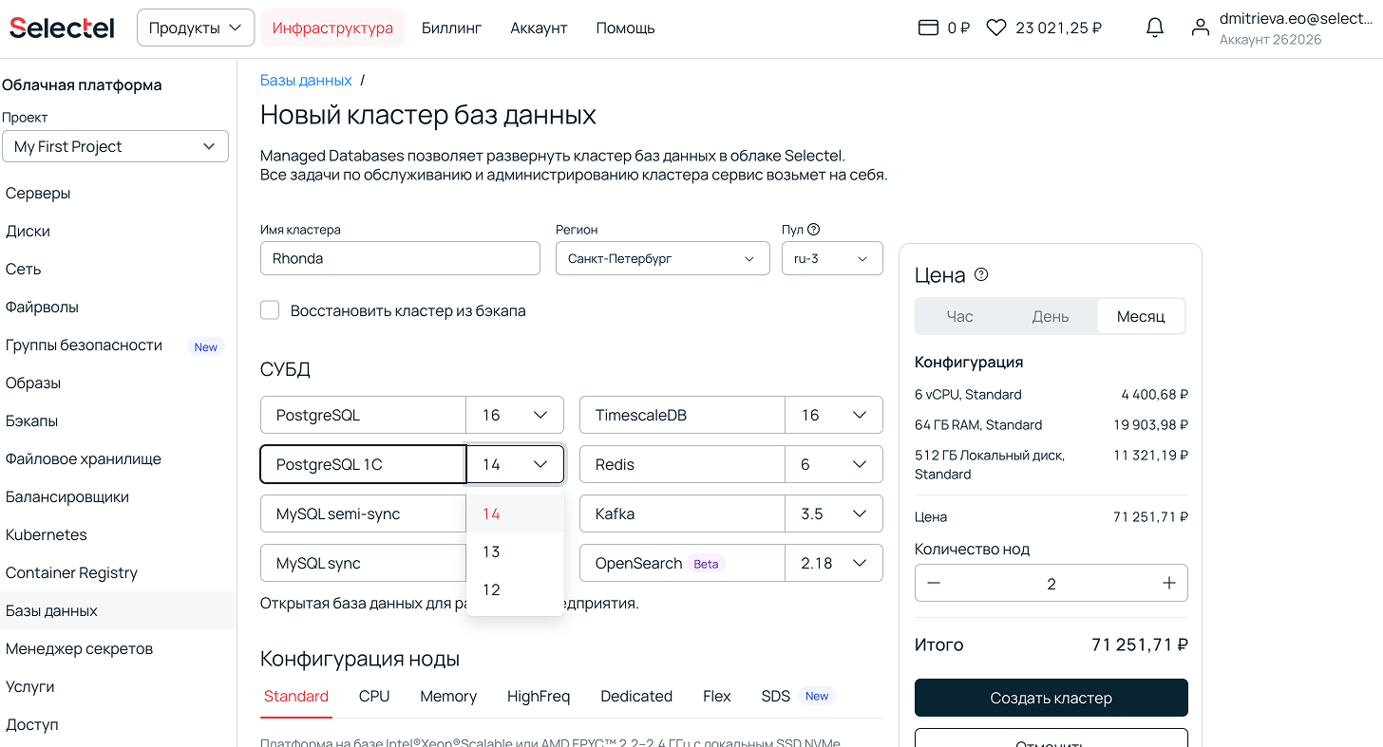Screen dimensions: 1383x747
Task: Open Container Registry in the sidebar
Action: 118,572
